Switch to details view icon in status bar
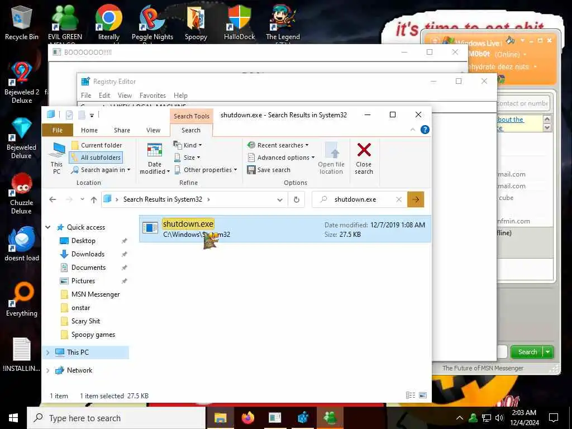 coord(411,395)
